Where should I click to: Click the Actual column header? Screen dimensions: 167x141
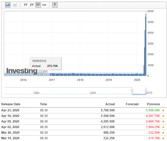click(110, 104)
